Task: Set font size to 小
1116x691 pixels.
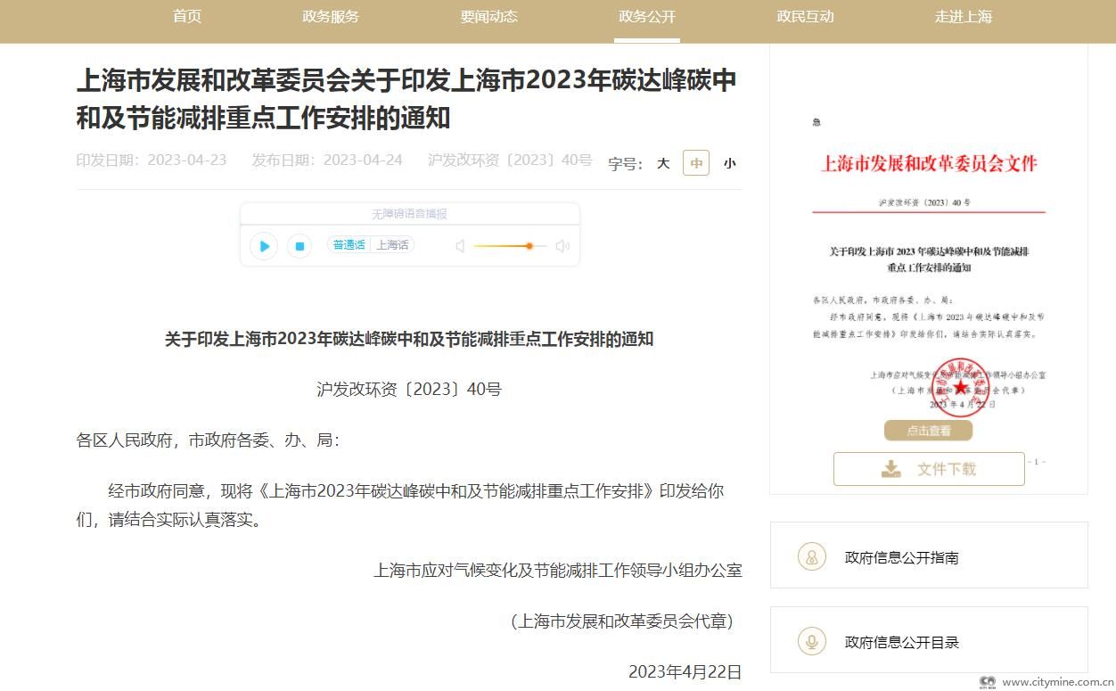Action: pos(729,163)
